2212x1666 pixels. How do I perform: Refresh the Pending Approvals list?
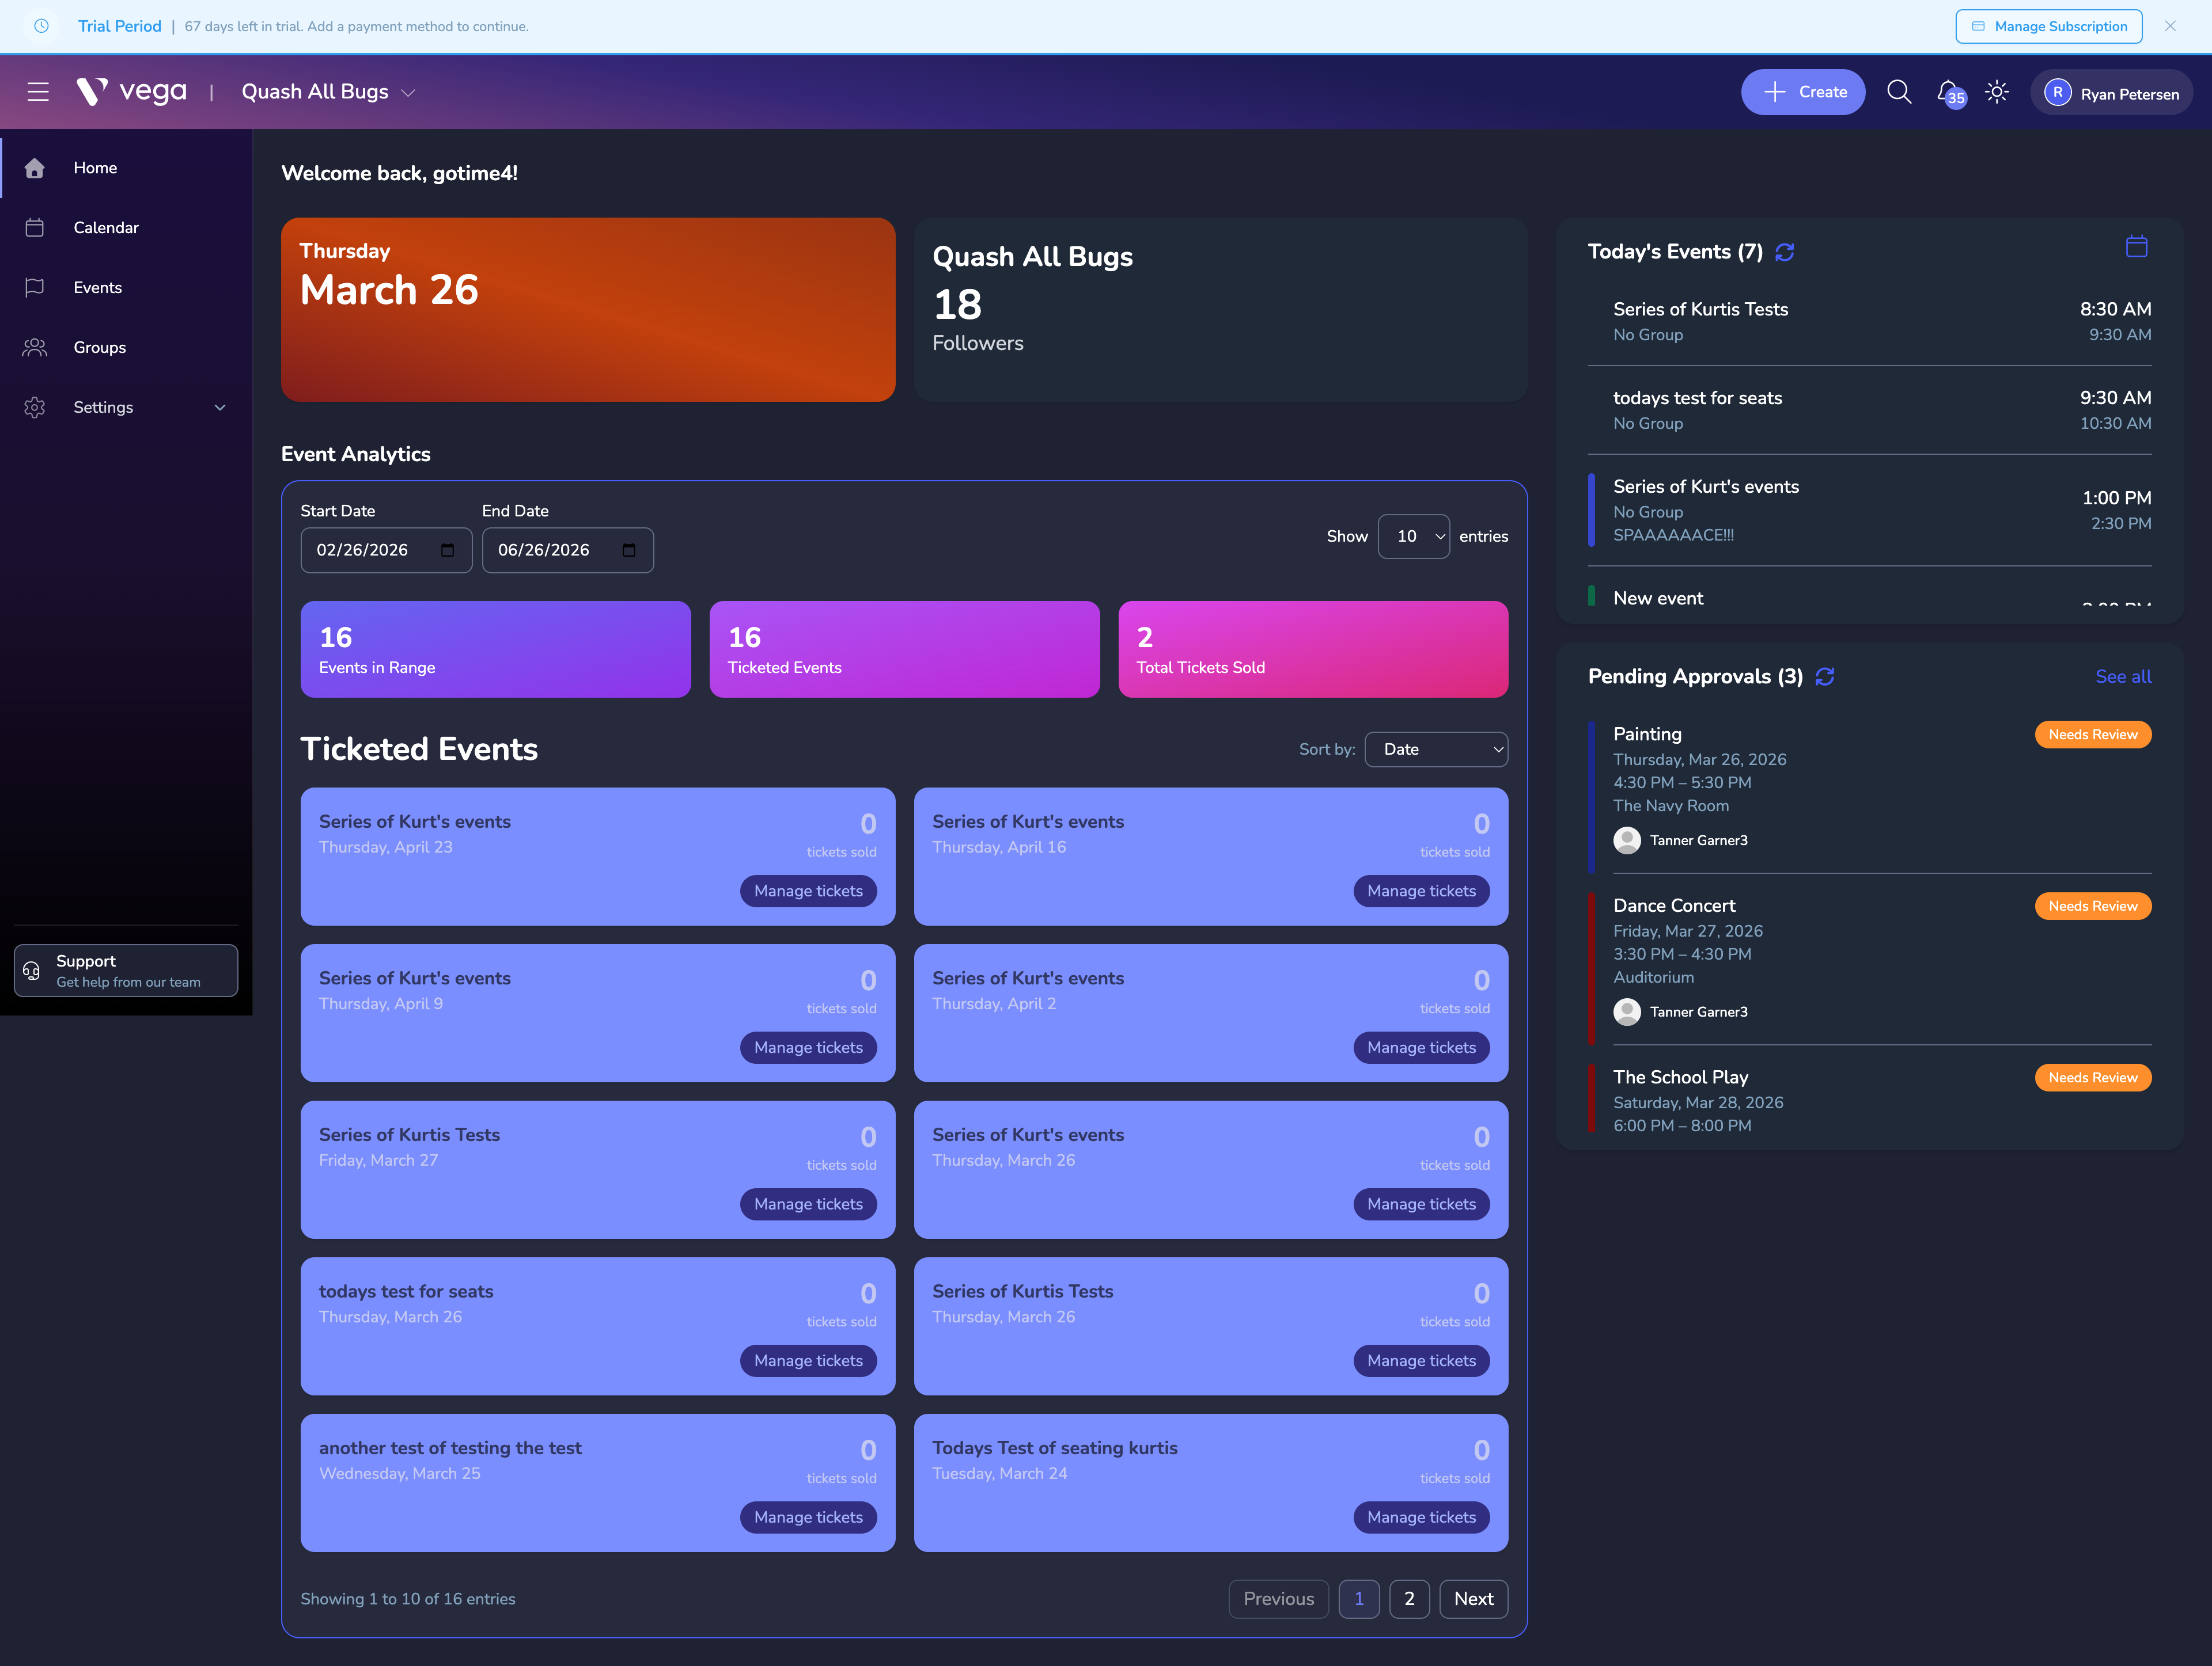pos(1824,676)
